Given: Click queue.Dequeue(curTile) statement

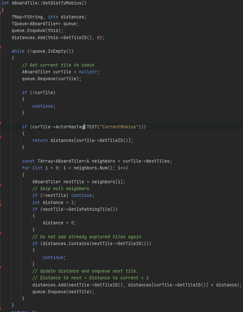Looking at the screenshot, I should coord(51,79).
